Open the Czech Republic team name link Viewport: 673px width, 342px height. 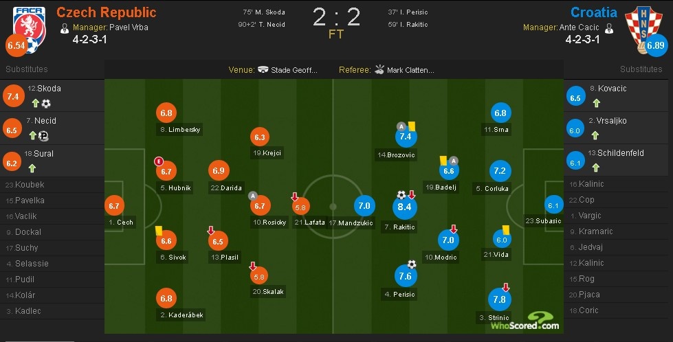click(106, 12)
